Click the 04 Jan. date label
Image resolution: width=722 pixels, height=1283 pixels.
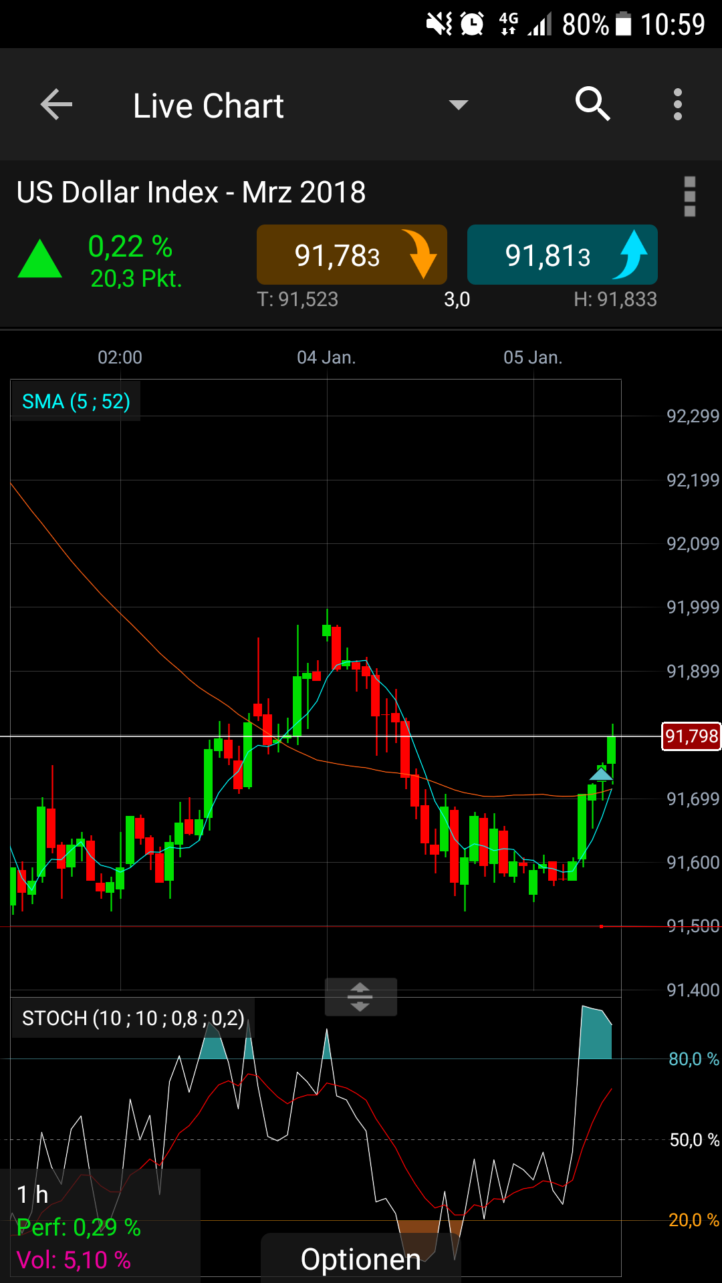tap(326, 358)
